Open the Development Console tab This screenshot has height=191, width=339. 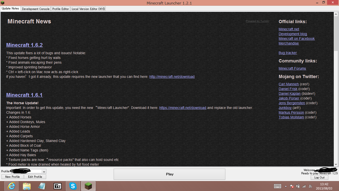tap(36, 9)
